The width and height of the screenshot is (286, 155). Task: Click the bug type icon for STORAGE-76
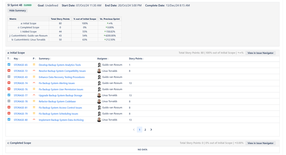(x=9, y=89)
